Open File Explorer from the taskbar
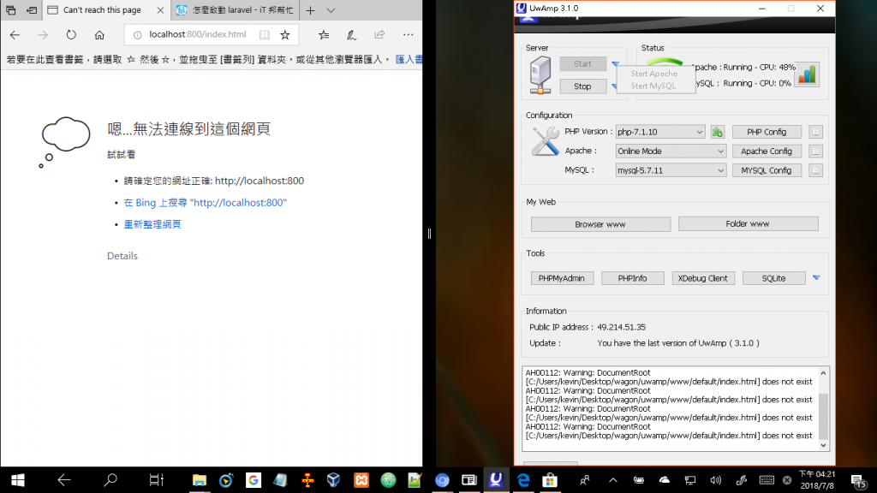Screen dimensions: 877x493 click(199, 479)
